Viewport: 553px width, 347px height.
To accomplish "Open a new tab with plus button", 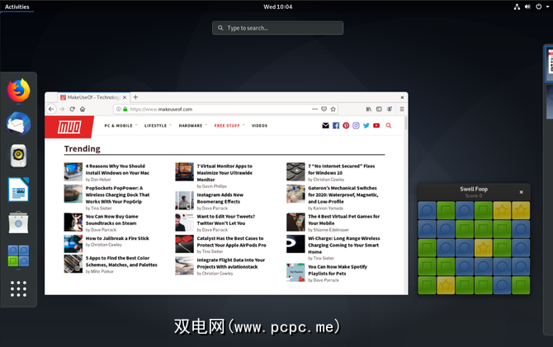I will click(x=135, y=97).
